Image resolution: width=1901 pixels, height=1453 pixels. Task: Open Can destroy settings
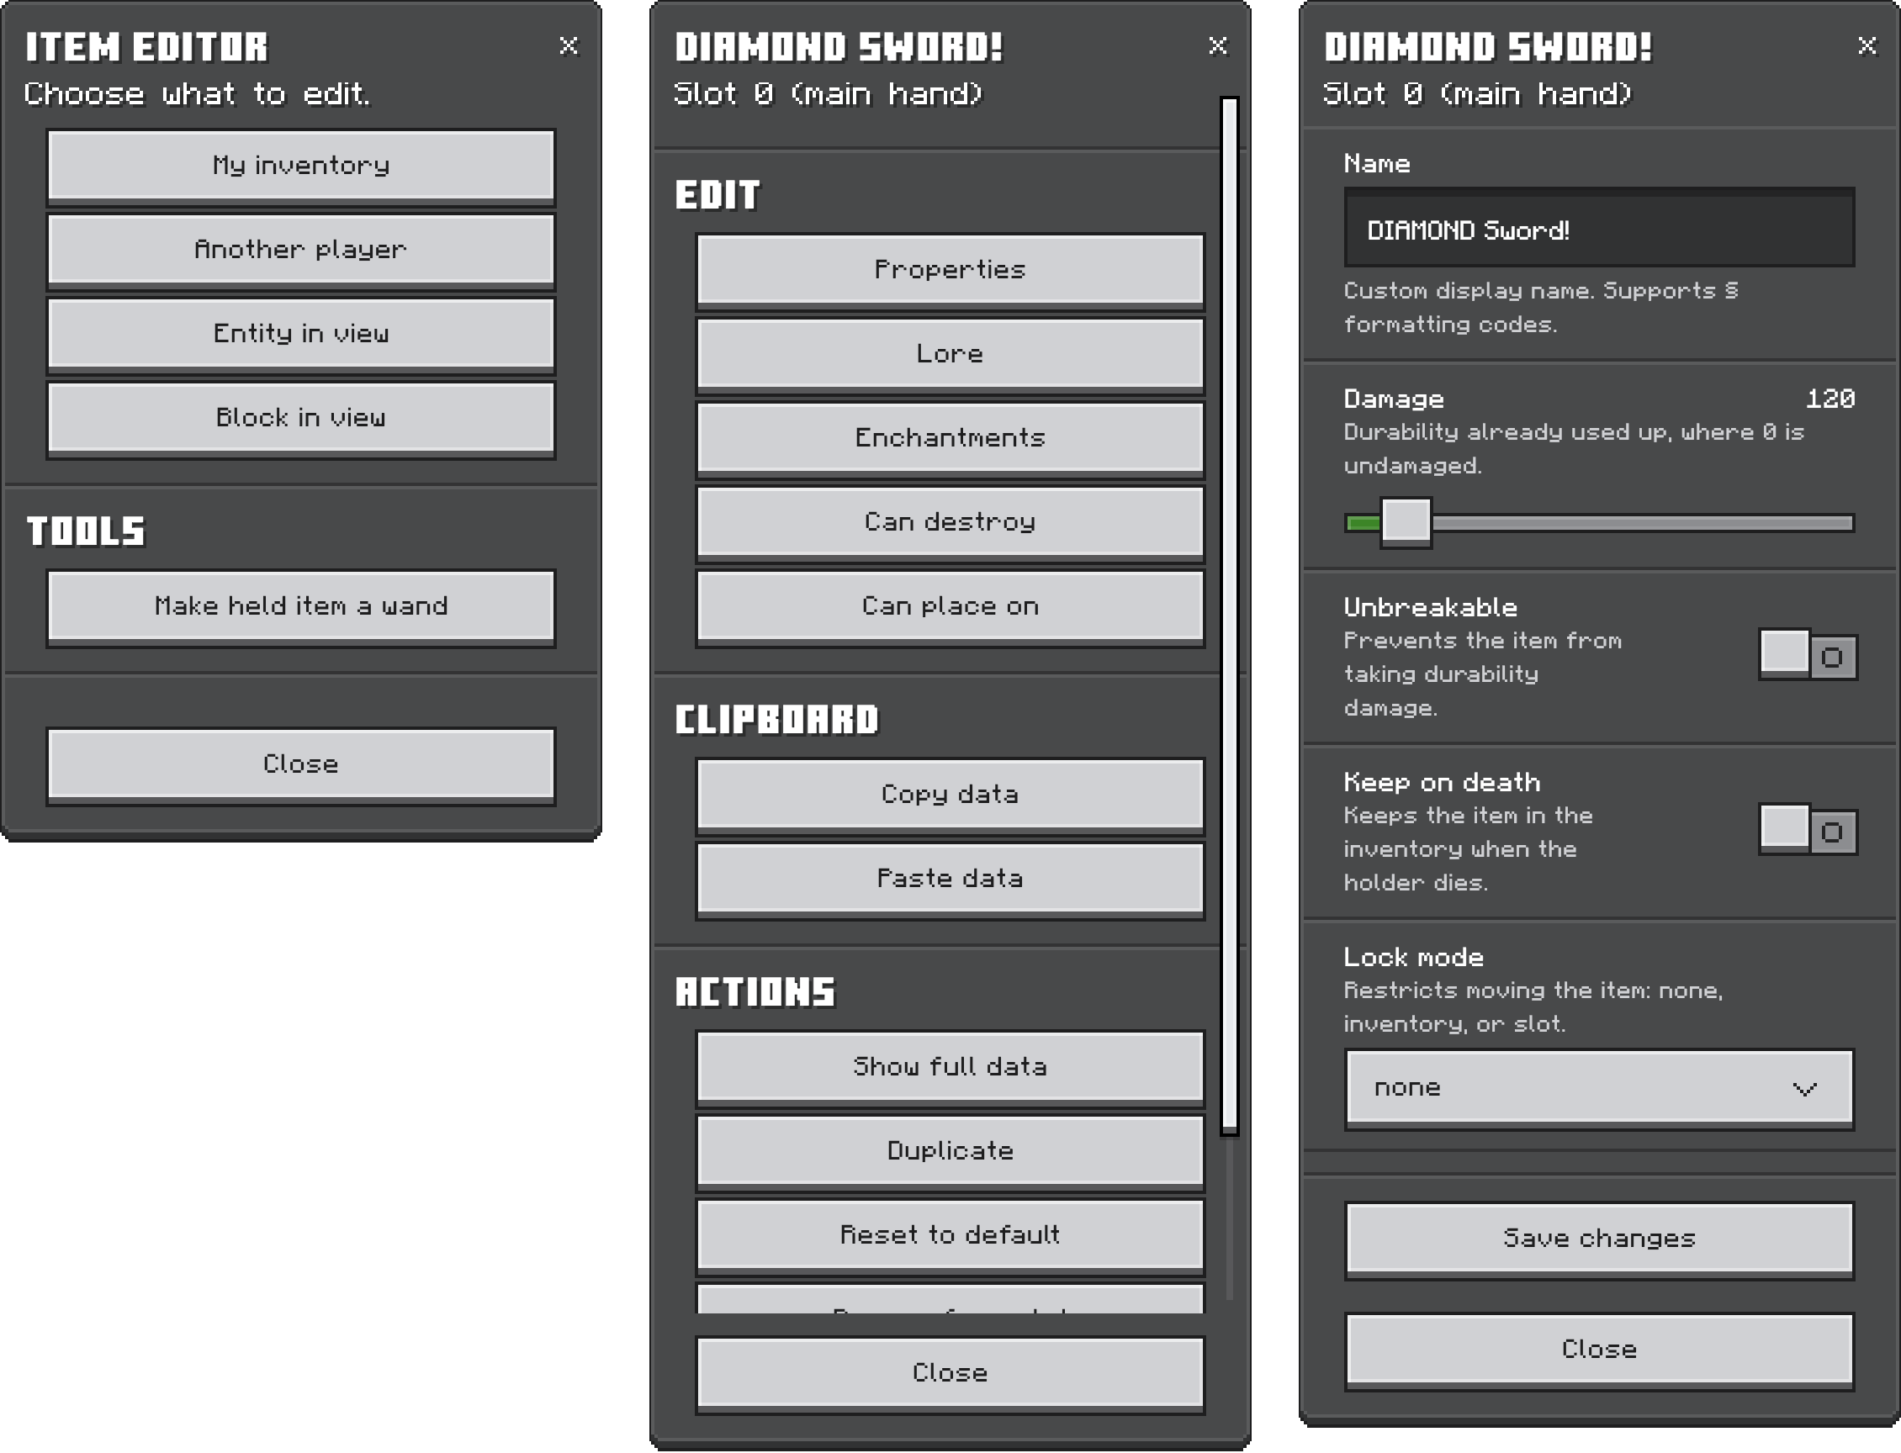[x=950, y=522]
